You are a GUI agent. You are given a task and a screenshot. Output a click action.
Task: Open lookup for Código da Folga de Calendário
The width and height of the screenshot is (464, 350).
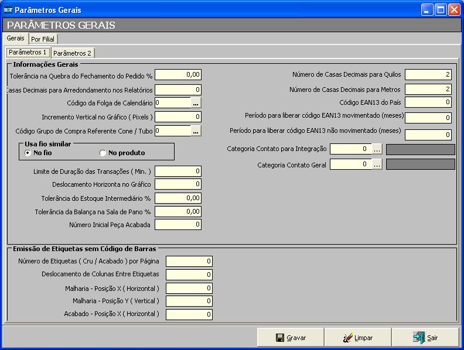click(x=196, y=103)
